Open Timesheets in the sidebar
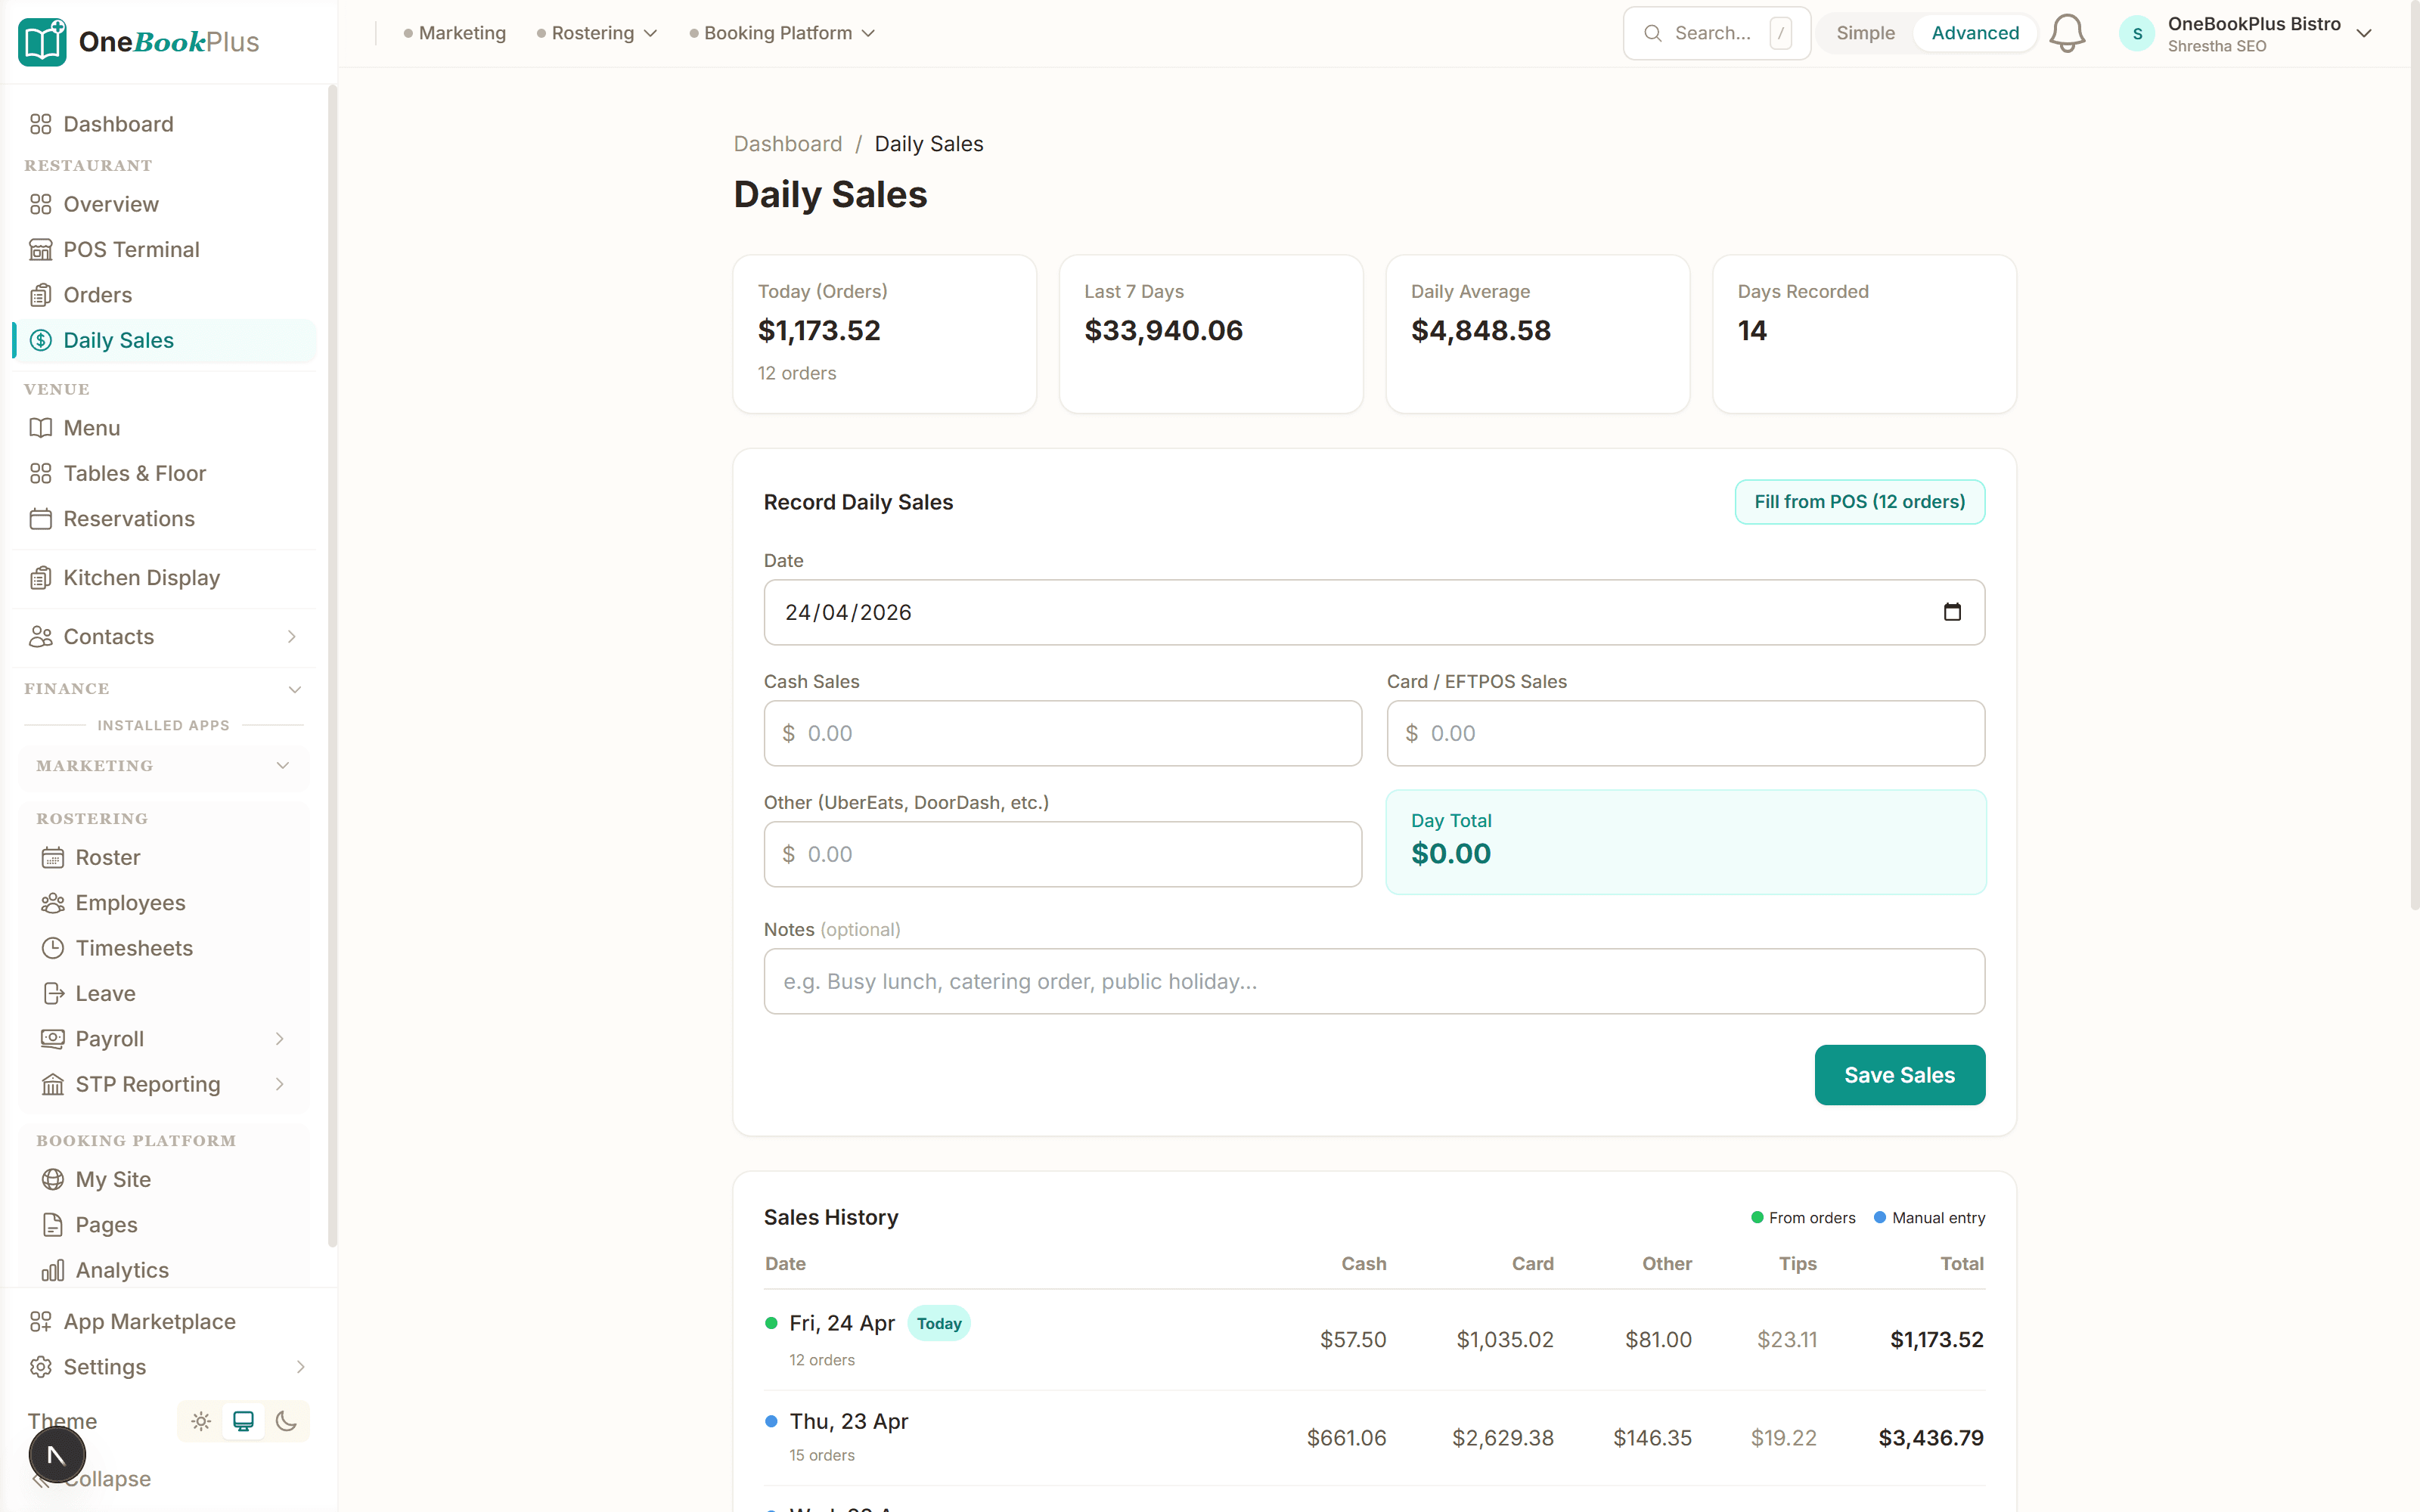Screen dimensions: 2420x1512 pyautogui.click(x=164, y=948)
